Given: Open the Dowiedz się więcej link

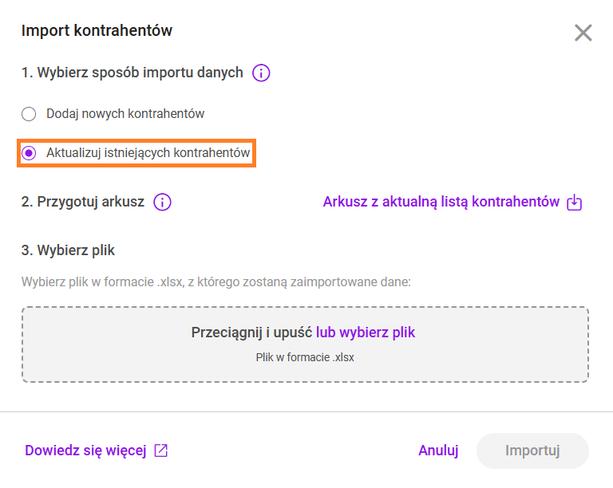Looking at the screenshot, I should (85, 451).
